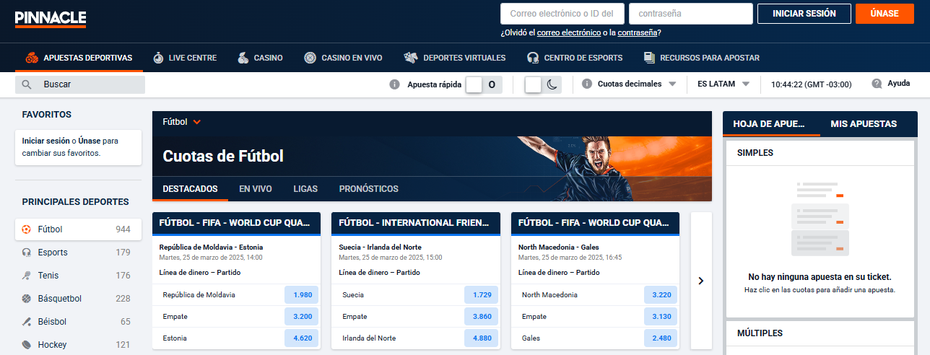Select Suecia odds 1.729

482,295
